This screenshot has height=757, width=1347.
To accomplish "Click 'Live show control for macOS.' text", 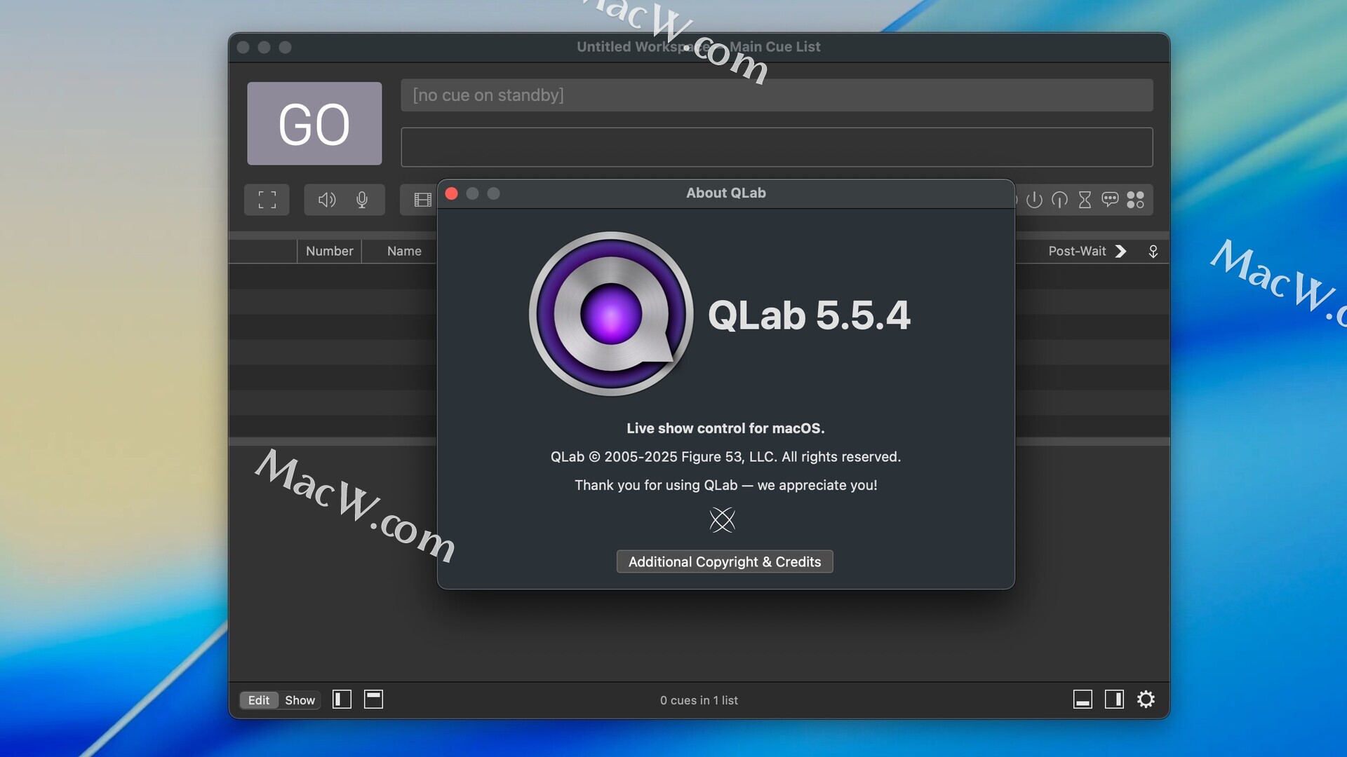I will click(725, 428).
